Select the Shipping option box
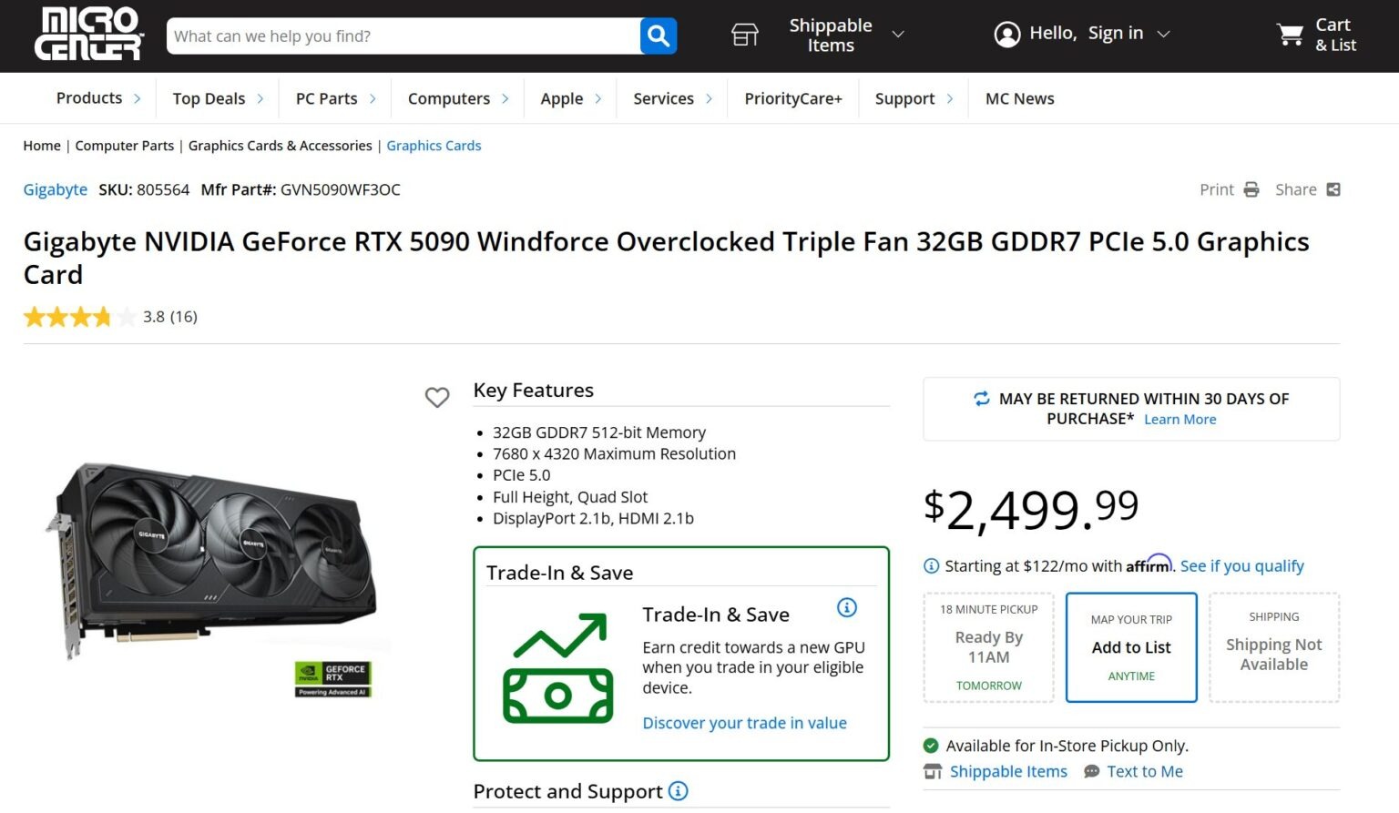1399x813 pixels. click(1273, 647)
